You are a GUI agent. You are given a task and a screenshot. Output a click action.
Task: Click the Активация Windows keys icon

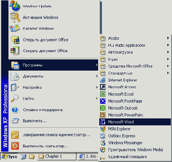coord(15,17)
